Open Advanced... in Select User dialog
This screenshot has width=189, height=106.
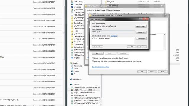pyautogui.click(x=97, y=47)
